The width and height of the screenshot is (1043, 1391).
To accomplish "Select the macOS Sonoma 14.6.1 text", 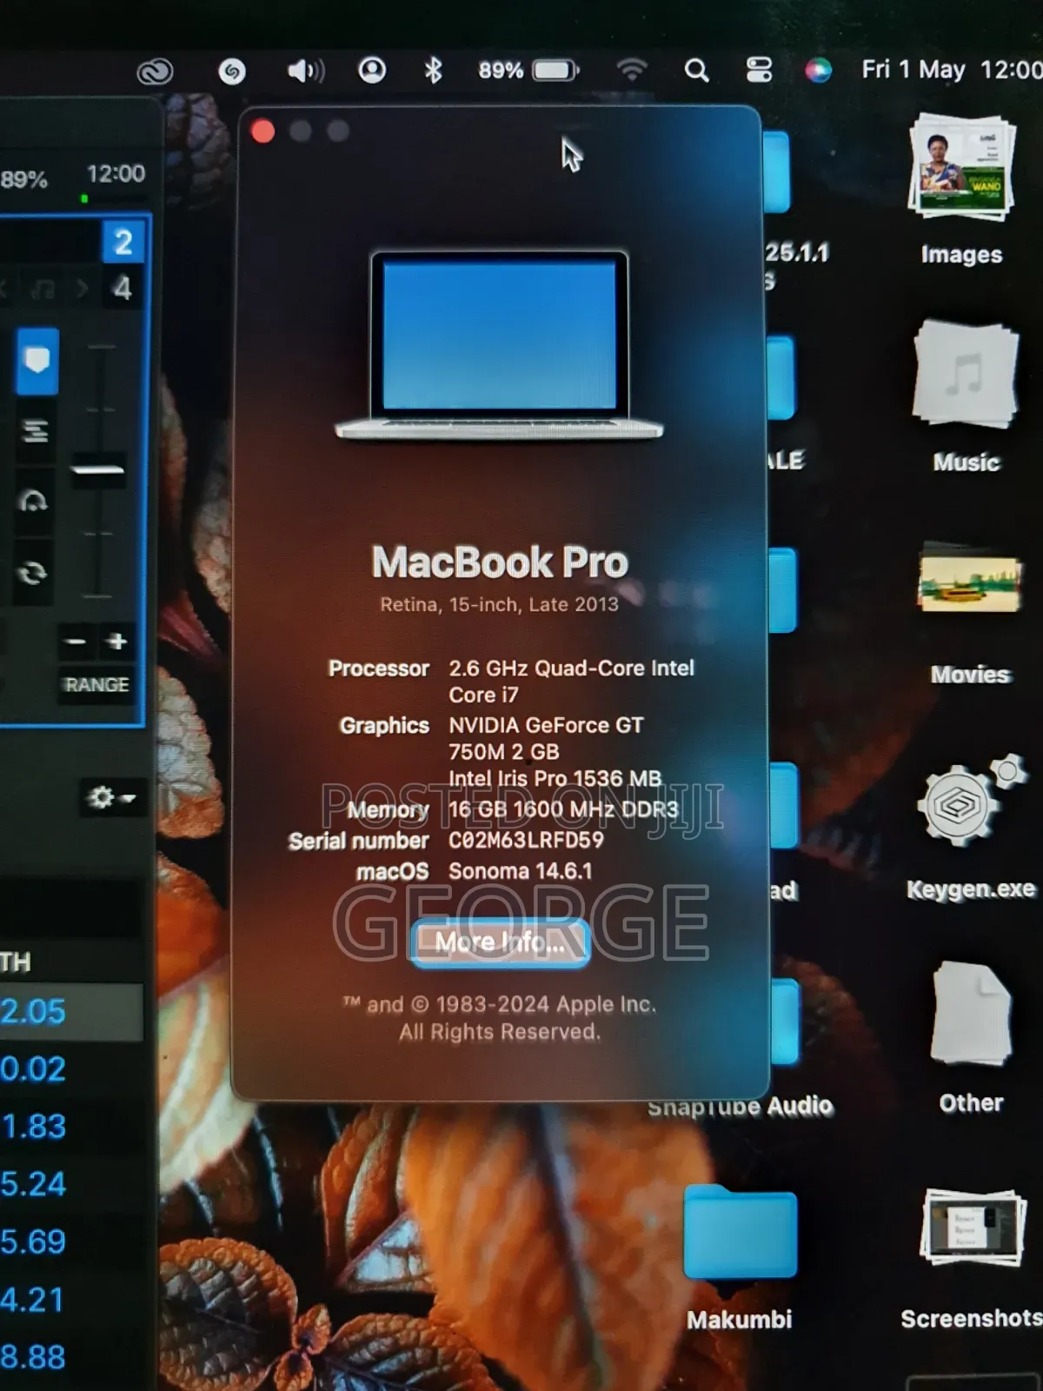I will 520,871.
